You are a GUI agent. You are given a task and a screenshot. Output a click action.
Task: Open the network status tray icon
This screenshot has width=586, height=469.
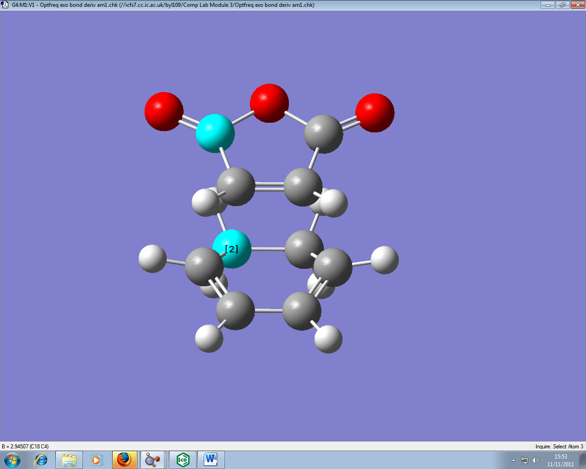coord(525,460)
